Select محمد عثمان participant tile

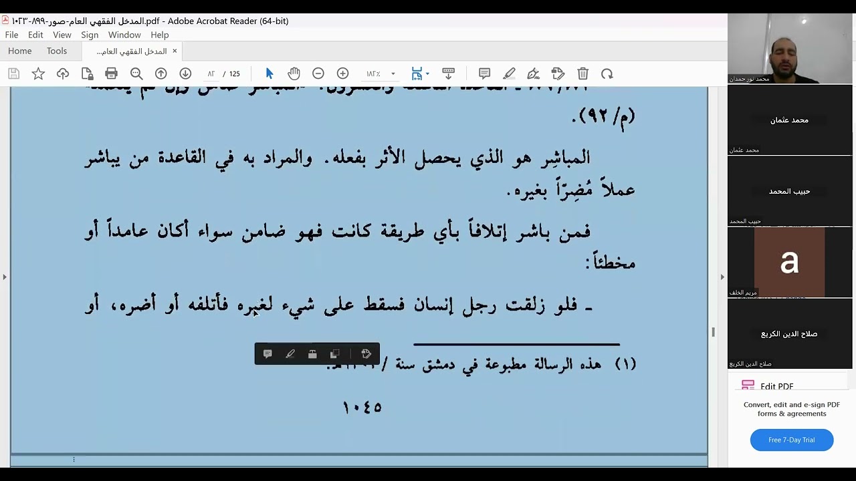790,120
